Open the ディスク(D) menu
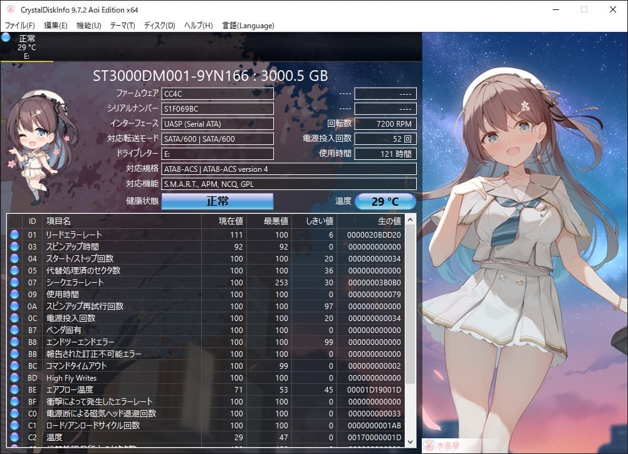Viewport: 628px width, 454px height. (x=159, y=25)
